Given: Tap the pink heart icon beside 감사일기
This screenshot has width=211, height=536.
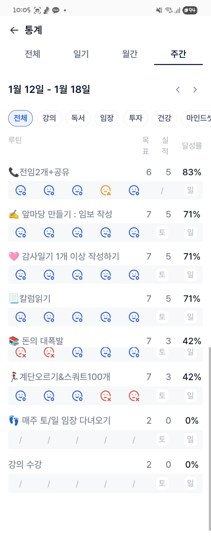Looking at the screenshot, I should tap(14, 256).
